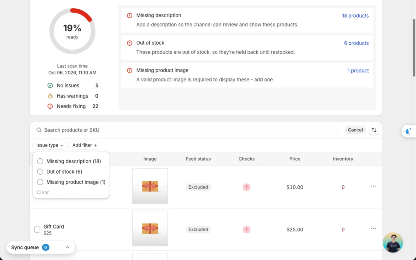416x260 pixels.
Task: Click the Image column header
Action: 150,159
